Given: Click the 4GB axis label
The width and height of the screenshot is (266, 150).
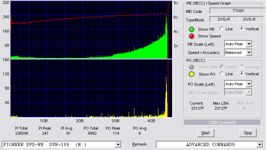Looking at the screenshot, I should pos(151,121).
